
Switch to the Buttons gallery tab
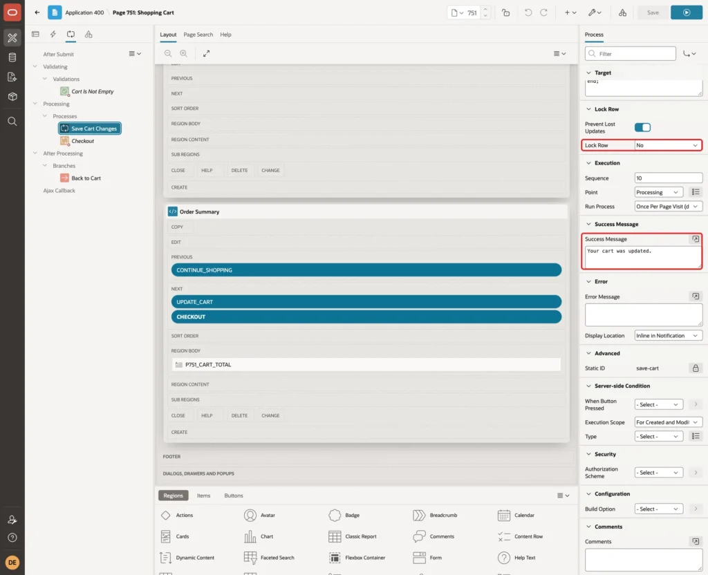(x=234, y=496)
